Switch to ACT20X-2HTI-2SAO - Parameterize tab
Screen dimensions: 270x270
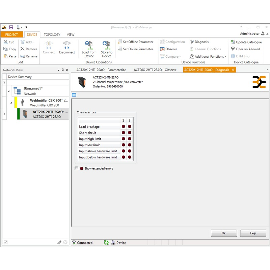(x=101, y=70)
